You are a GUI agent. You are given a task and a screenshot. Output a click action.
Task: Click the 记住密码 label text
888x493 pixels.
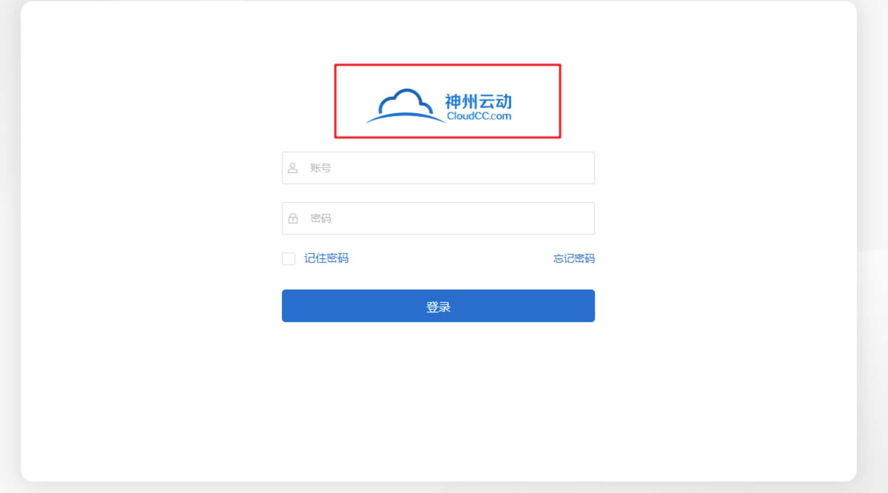(326, 258)
